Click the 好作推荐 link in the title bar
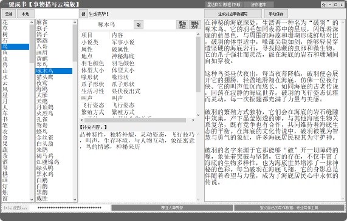 [258, 4]
